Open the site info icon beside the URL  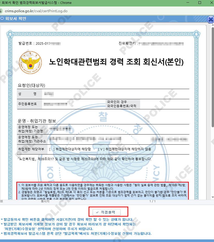click(1, 11)
